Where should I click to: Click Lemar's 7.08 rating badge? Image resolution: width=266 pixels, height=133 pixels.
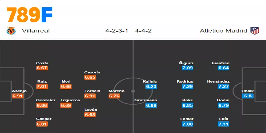188,124
